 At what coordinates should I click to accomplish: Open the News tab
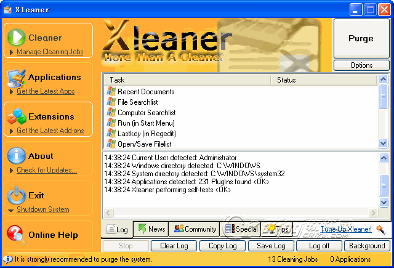point(151,229)
